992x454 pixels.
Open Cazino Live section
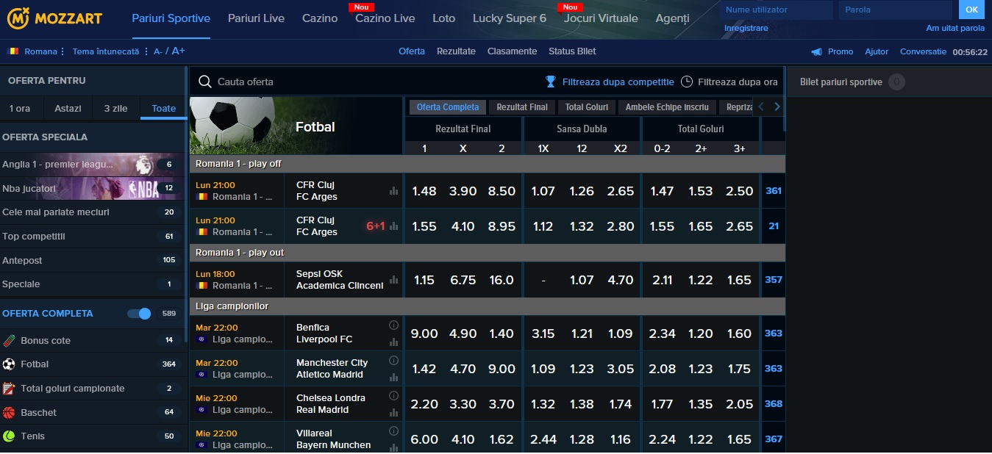tap(385, 18)
